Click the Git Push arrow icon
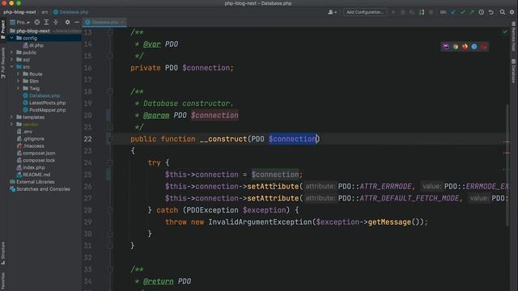Screen dimensions: 518x291 tap(472, 12)
